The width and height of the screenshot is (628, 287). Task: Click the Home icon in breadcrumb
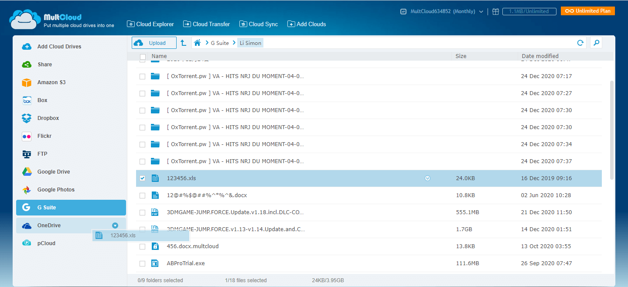coord(197,43)
